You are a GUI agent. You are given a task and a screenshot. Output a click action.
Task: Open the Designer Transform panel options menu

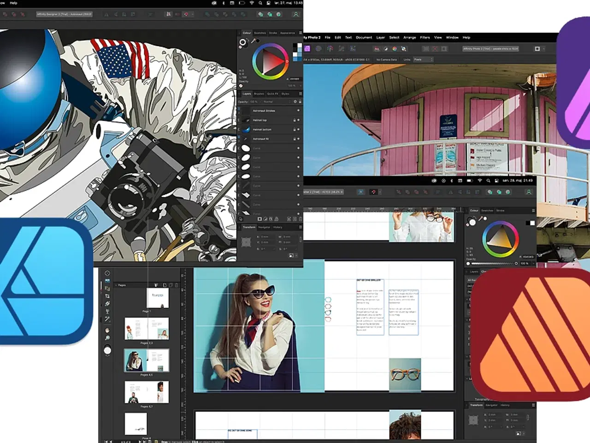[x=300, y=227]
